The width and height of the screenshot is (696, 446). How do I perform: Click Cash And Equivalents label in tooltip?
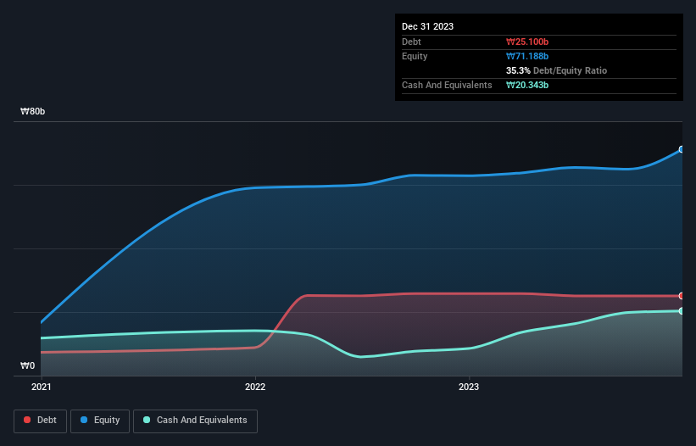[x=447, y=85]
